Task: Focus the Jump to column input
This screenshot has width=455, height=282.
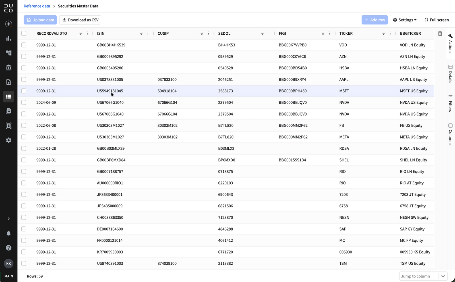Action: [x=419, y=276]
